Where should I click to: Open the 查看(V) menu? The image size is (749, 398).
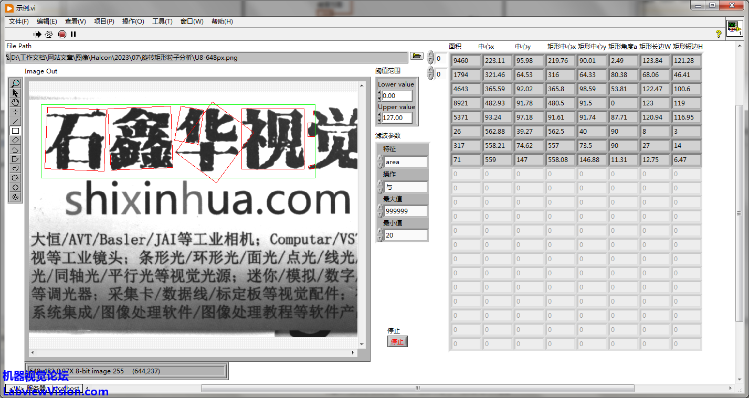[75, 21]
